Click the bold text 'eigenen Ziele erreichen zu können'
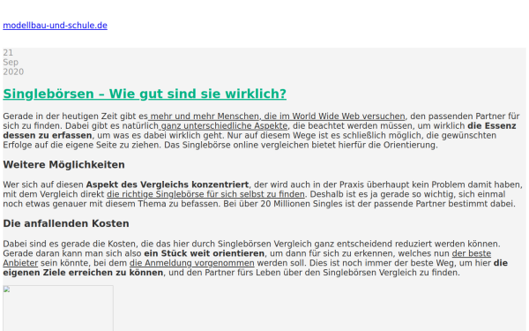Screen dimensions: 529x331 [x=83, y=273]
